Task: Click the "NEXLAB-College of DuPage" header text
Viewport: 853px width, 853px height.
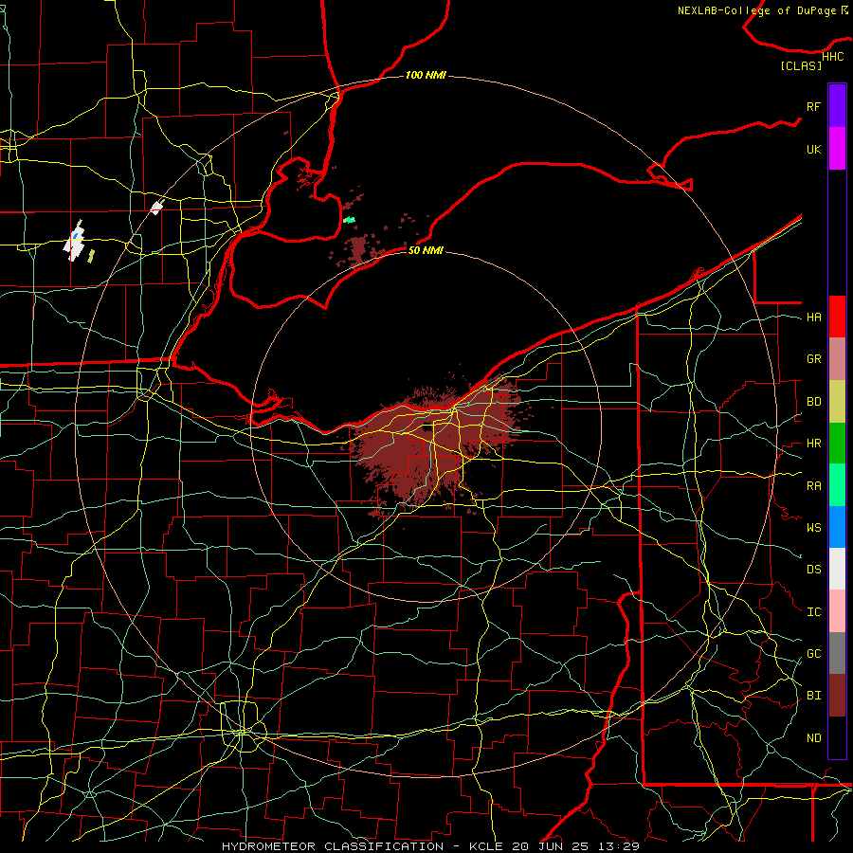Action: tap(756, 10)
